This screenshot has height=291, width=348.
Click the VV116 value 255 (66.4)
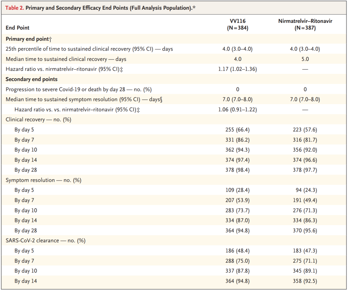click(237, 130)
